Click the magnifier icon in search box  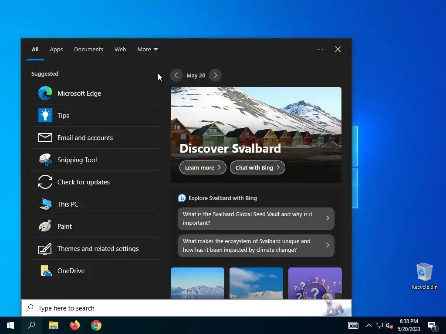30,308
